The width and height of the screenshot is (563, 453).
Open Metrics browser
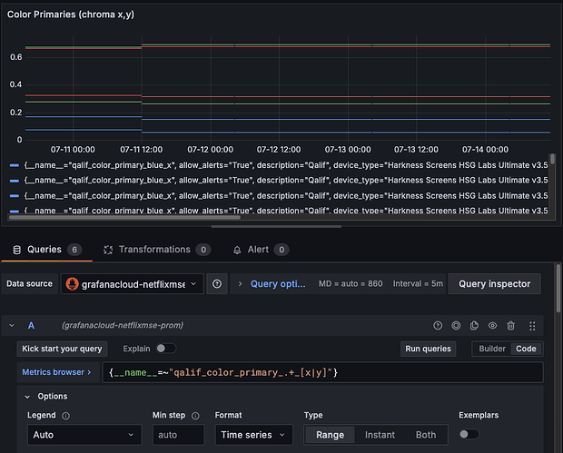point(56,372)
